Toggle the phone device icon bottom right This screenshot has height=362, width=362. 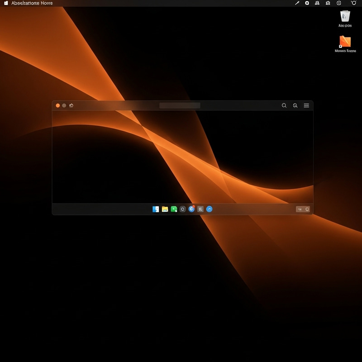[307, 209]
